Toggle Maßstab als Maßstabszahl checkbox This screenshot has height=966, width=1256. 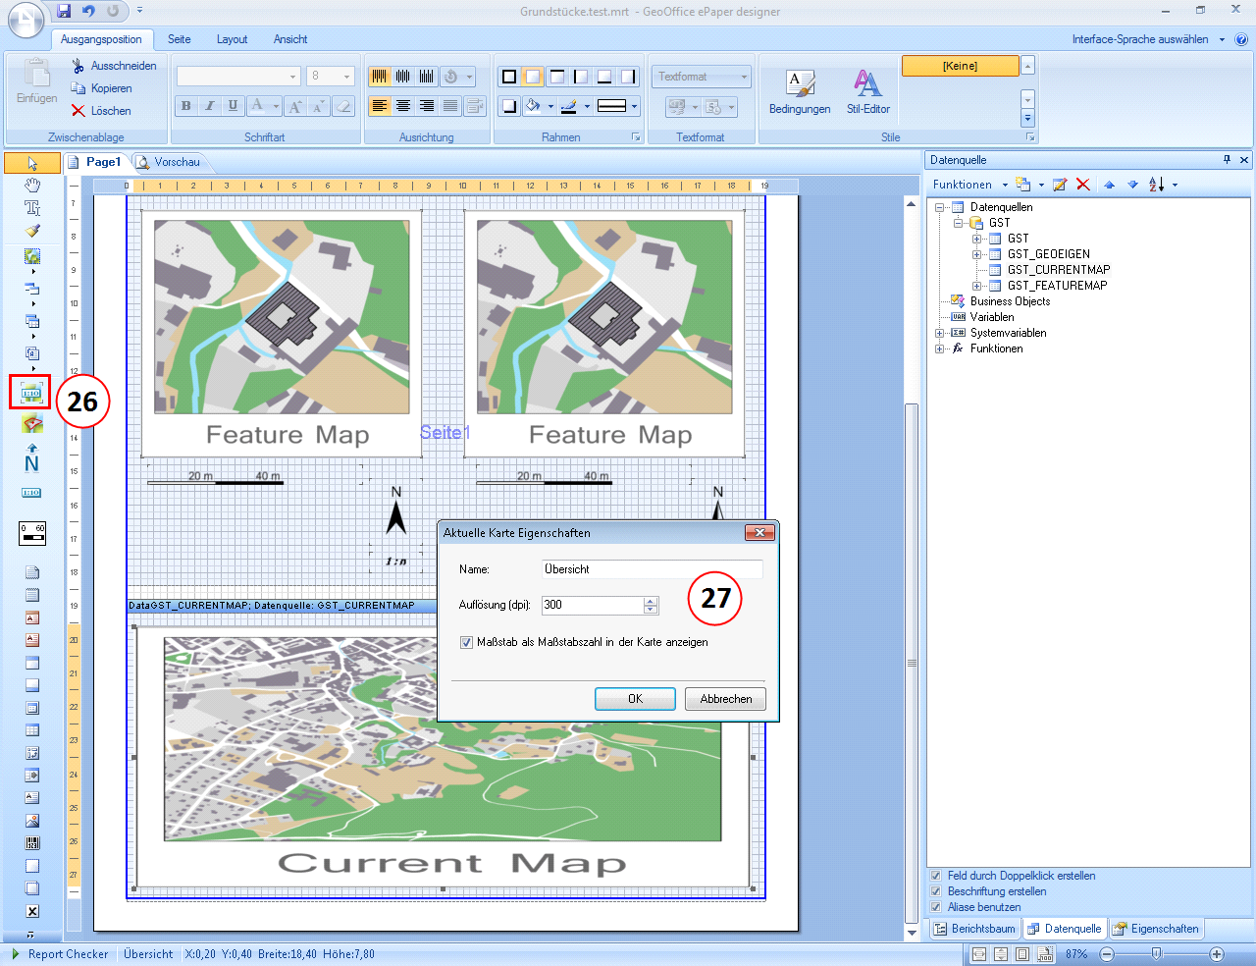pos(466,642)
